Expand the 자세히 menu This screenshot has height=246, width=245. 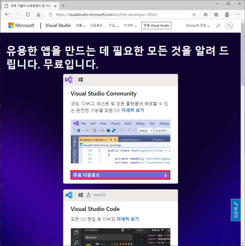click(x=130, y=25)
